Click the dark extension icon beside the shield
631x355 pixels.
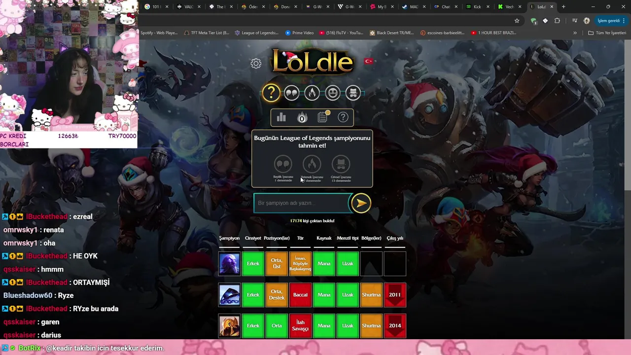[x=545, y=21]
